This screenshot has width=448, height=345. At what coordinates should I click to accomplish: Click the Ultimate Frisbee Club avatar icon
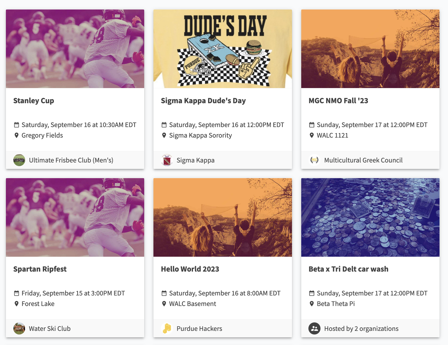click(19, 160)
